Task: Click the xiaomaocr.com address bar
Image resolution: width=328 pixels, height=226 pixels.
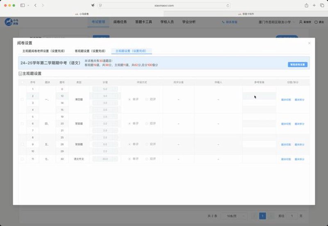Action: click(164, 5)
